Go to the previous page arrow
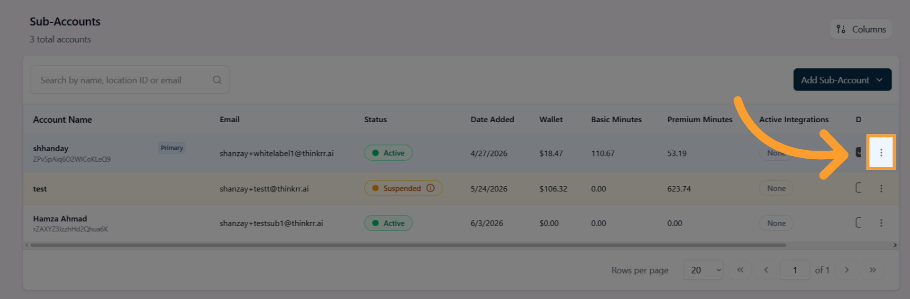910x299 pixels. point(766,270)
